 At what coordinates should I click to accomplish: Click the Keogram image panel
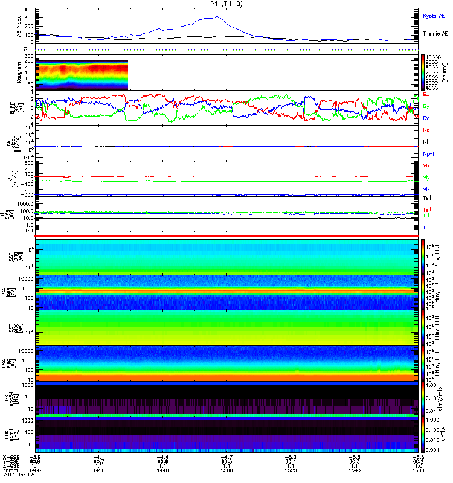pos(82,74)
